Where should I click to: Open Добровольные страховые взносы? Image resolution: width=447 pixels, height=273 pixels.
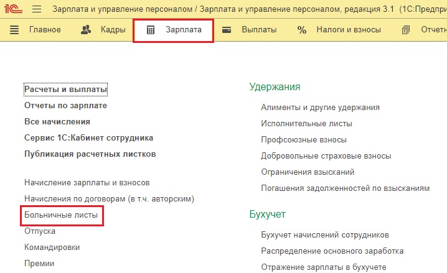point(326,156)
